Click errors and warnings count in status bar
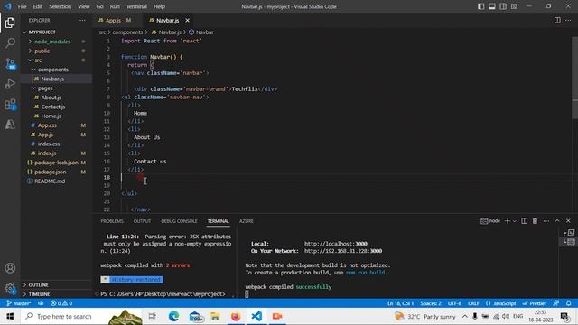This screenshot has height=325, width=578. click(x=61, y=303)
